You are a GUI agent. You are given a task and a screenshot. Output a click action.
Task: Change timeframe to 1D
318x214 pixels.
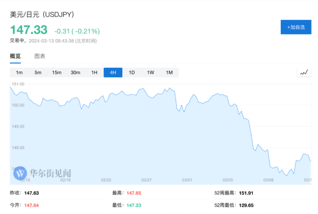click(x=132, y=73)
